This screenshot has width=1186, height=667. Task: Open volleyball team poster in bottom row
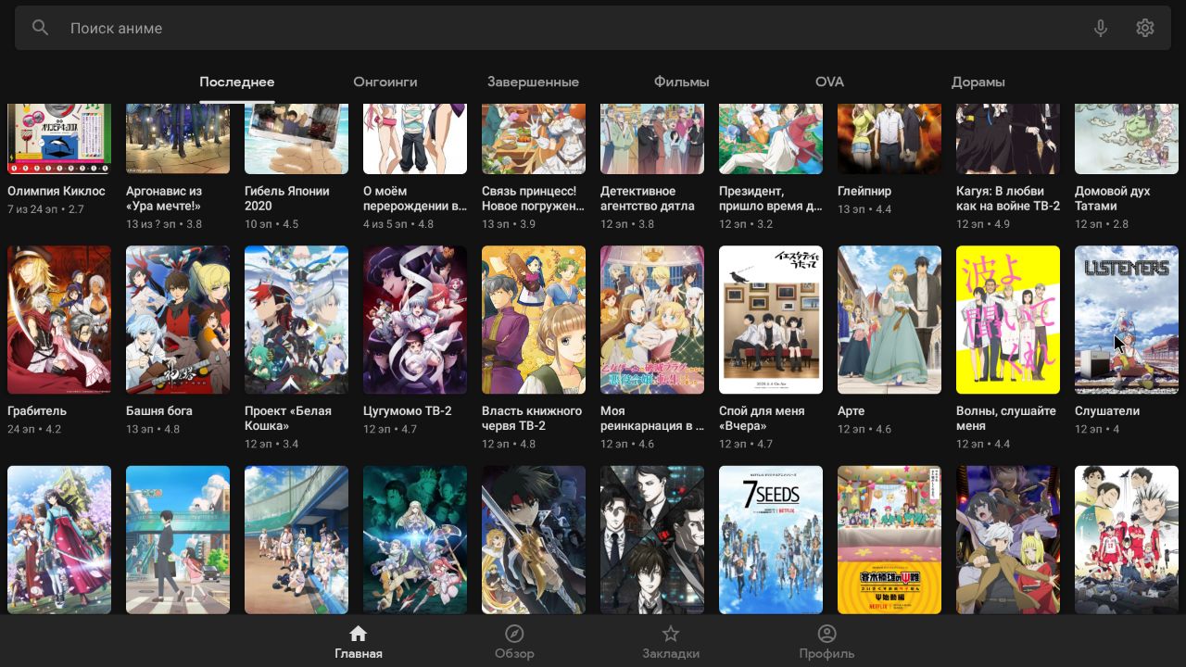pos(1127,539)
